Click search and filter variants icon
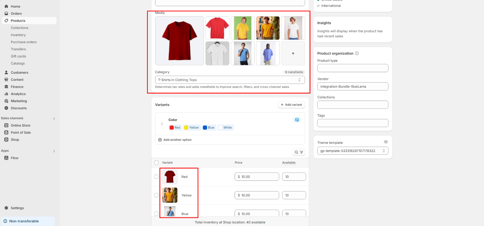This screenshot has width=484, height=226. click(x=299, y=152)
